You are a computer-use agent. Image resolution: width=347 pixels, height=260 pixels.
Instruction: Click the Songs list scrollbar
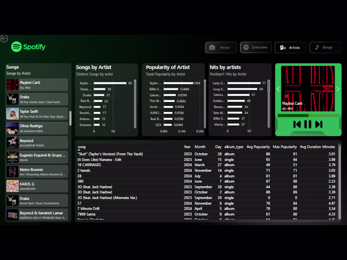[x=70, y=118]
